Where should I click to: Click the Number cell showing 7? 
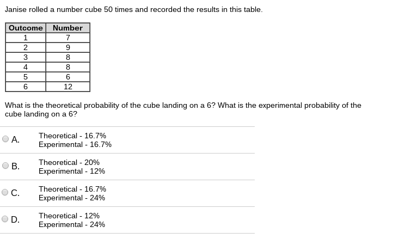68,38
